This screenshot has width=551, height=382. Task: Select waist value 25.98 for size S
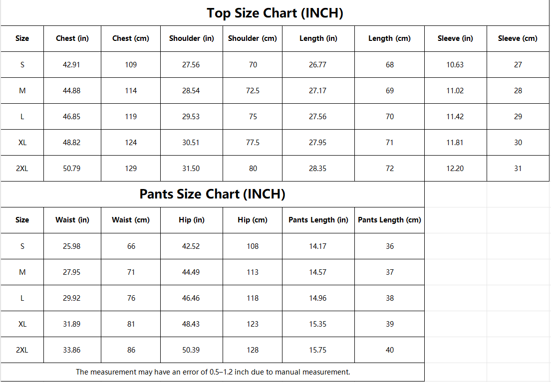(72, 246)
